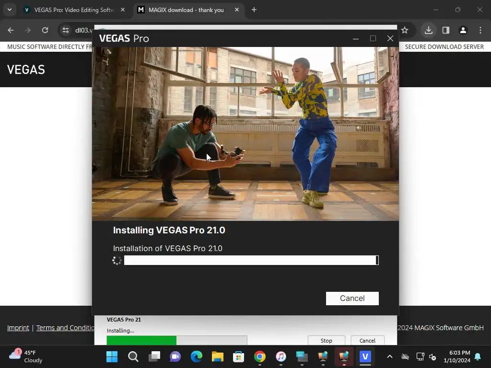Open the Windows Start menu
This screenshot has height=368, width=491.
coord(112,356)
